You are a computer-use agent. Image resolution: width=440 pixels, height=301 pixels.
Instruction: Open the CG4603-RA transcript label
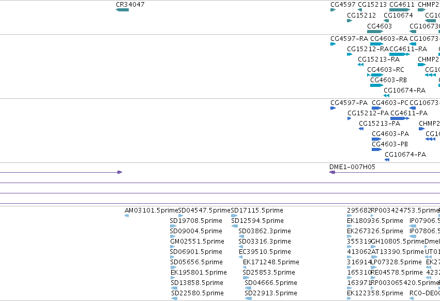389,38
